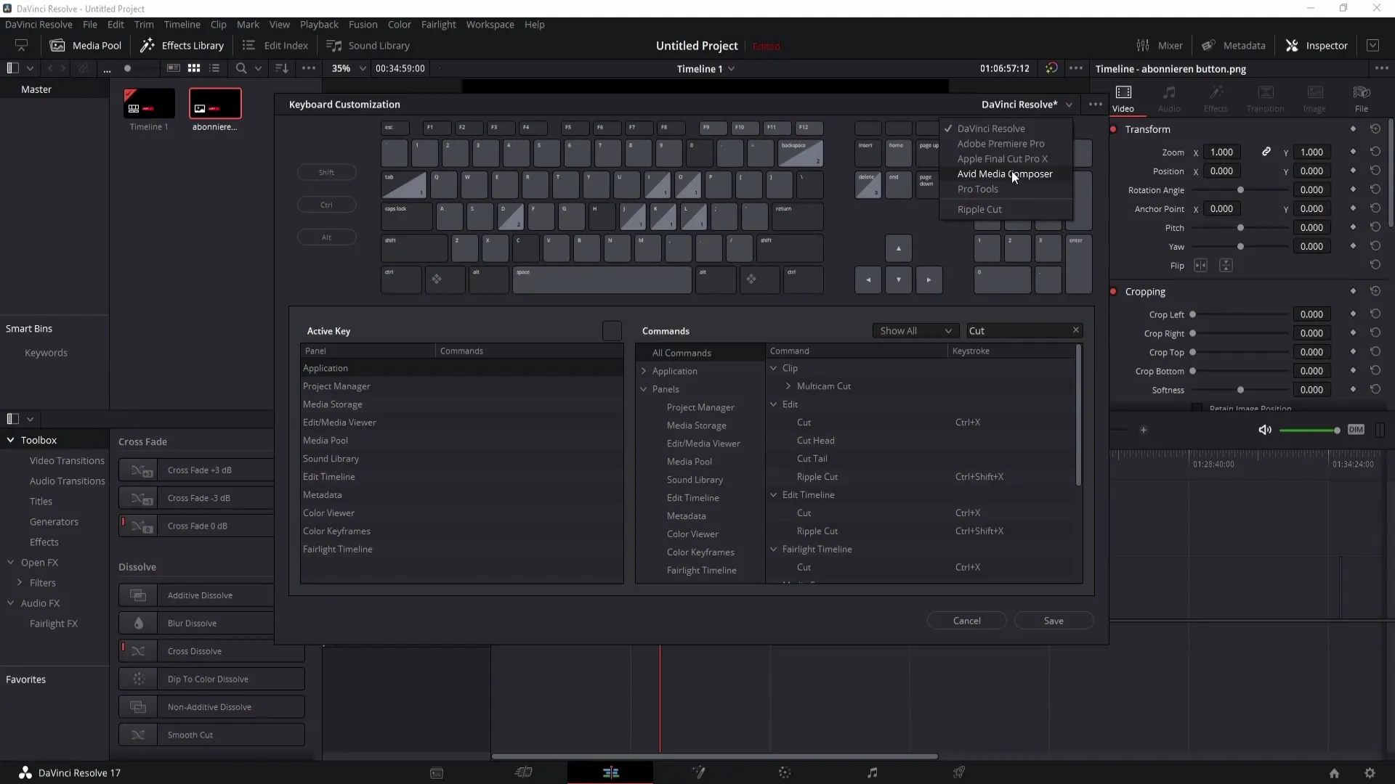Click the Flip vertical icon
Viewport: 1395px width, 784px height.
[x=1226, y=266]
